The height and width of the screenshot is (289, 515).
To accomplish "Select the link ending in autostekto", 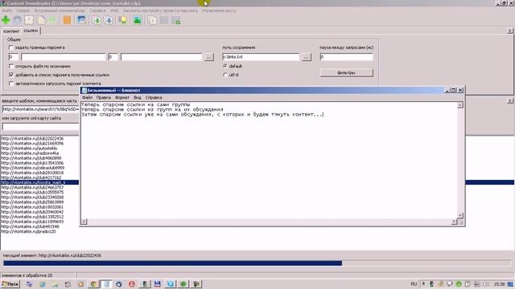I will (29, 149).
